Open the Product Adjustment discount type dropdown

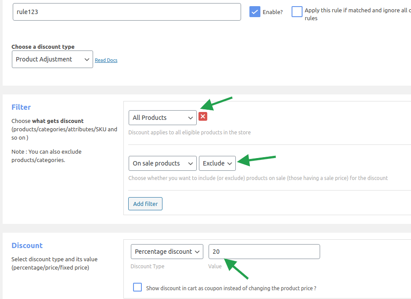(52, 59)
